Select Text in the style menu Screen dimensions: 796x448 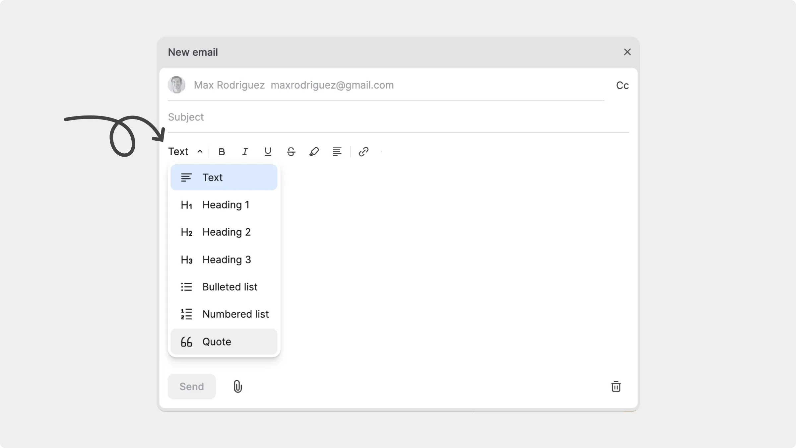224,177
